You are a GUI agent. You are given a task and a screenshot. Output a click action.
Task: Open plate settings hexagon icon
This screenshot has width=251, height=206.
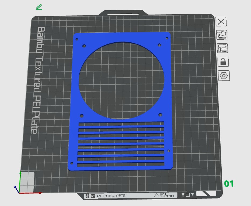click(224, 76)
